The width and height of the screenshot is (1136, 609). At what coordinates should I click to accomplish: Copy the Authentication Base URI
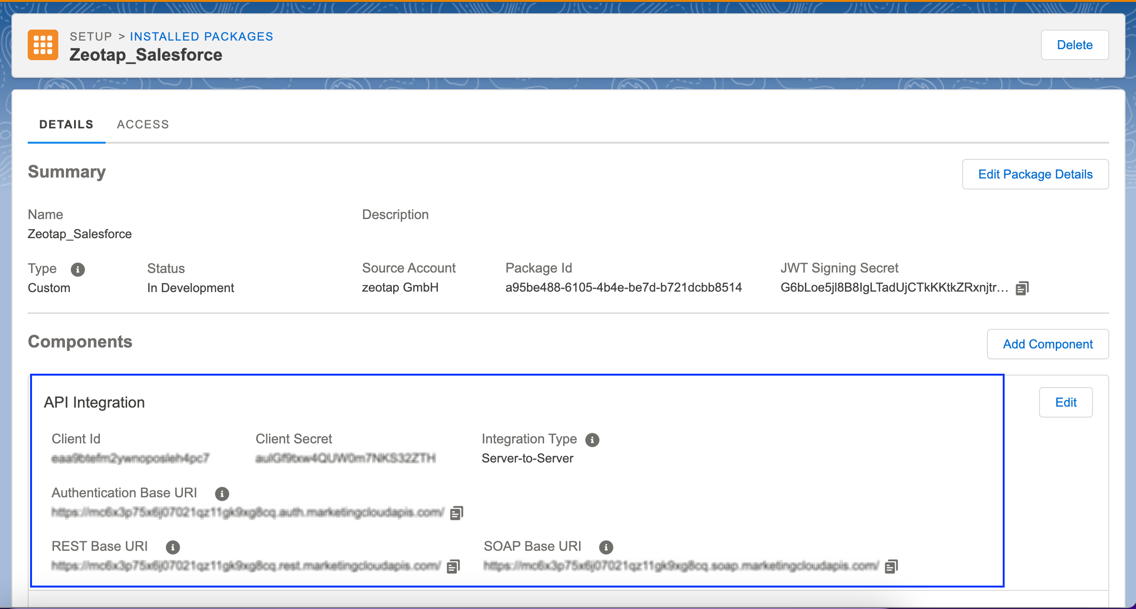tap(456, 513)
